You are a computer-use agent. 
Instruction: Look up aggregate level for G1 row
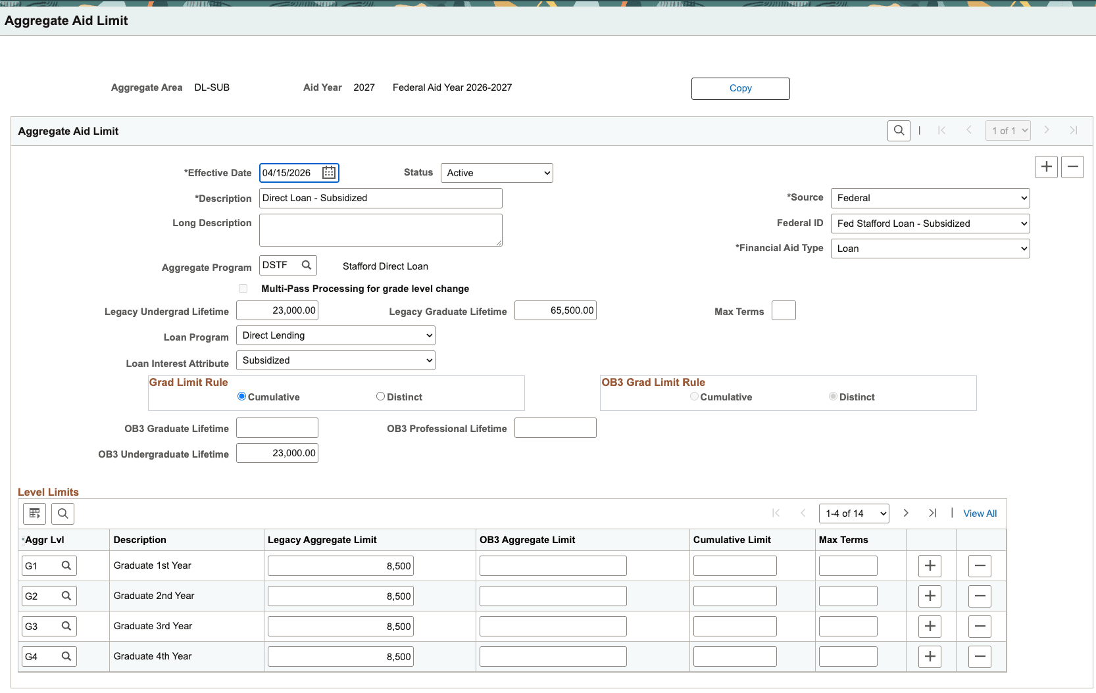click(66, 565)
